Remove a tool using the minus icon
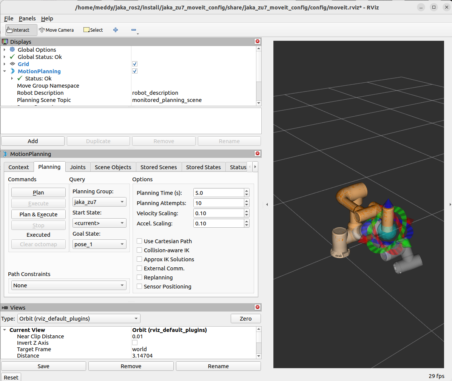452x381 pixels. (x=134, y=29)
